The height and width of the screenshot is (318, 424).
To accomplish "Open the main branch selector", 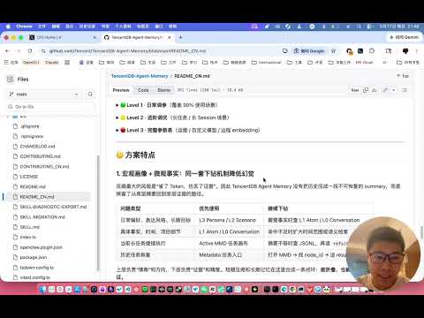I will coord(43,95).
